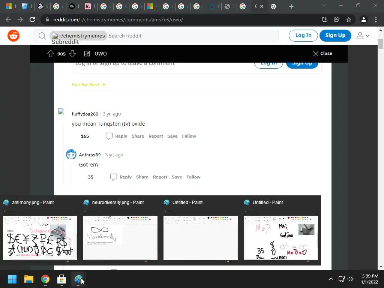Report fluffydog260's comment
Viewport: 384px width, 288px height.
[x=156, y=136]
